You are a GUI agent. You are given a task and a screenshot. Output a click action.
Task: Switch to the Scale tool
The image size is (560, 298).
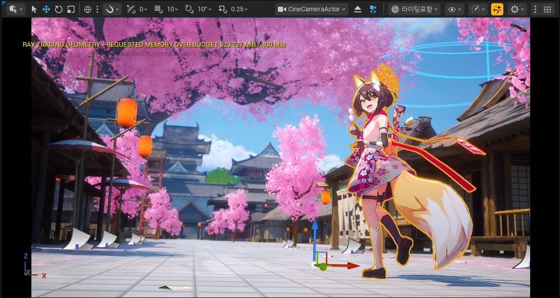71,9
